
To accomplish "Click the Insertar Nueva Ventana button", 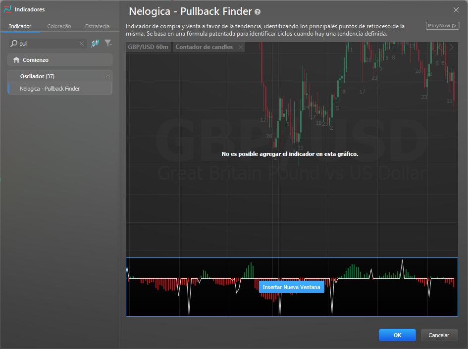I will click(291, 287).
